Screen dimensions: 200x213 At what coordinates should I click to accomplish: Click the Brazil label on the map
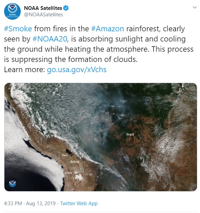(130, 134)
